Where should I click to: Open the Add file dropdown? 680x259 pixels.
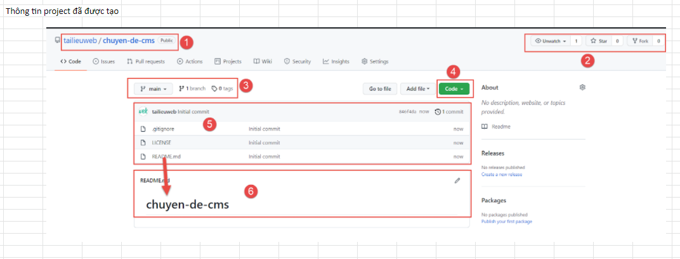(418, 89)
